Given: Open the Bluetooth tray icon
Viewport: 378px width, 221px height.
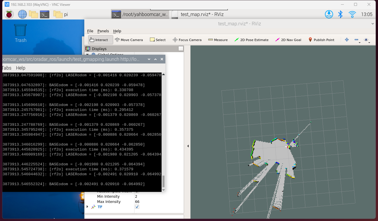Looking at the screenshot, I should [340, 14].
